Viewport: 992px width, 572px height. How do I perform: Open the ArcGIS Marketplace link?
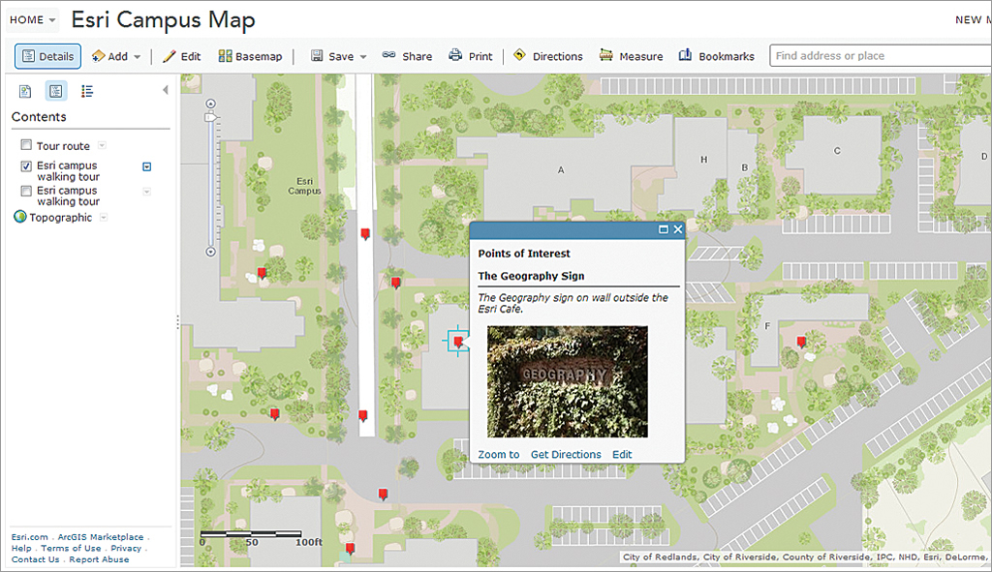tap(101, 537)
